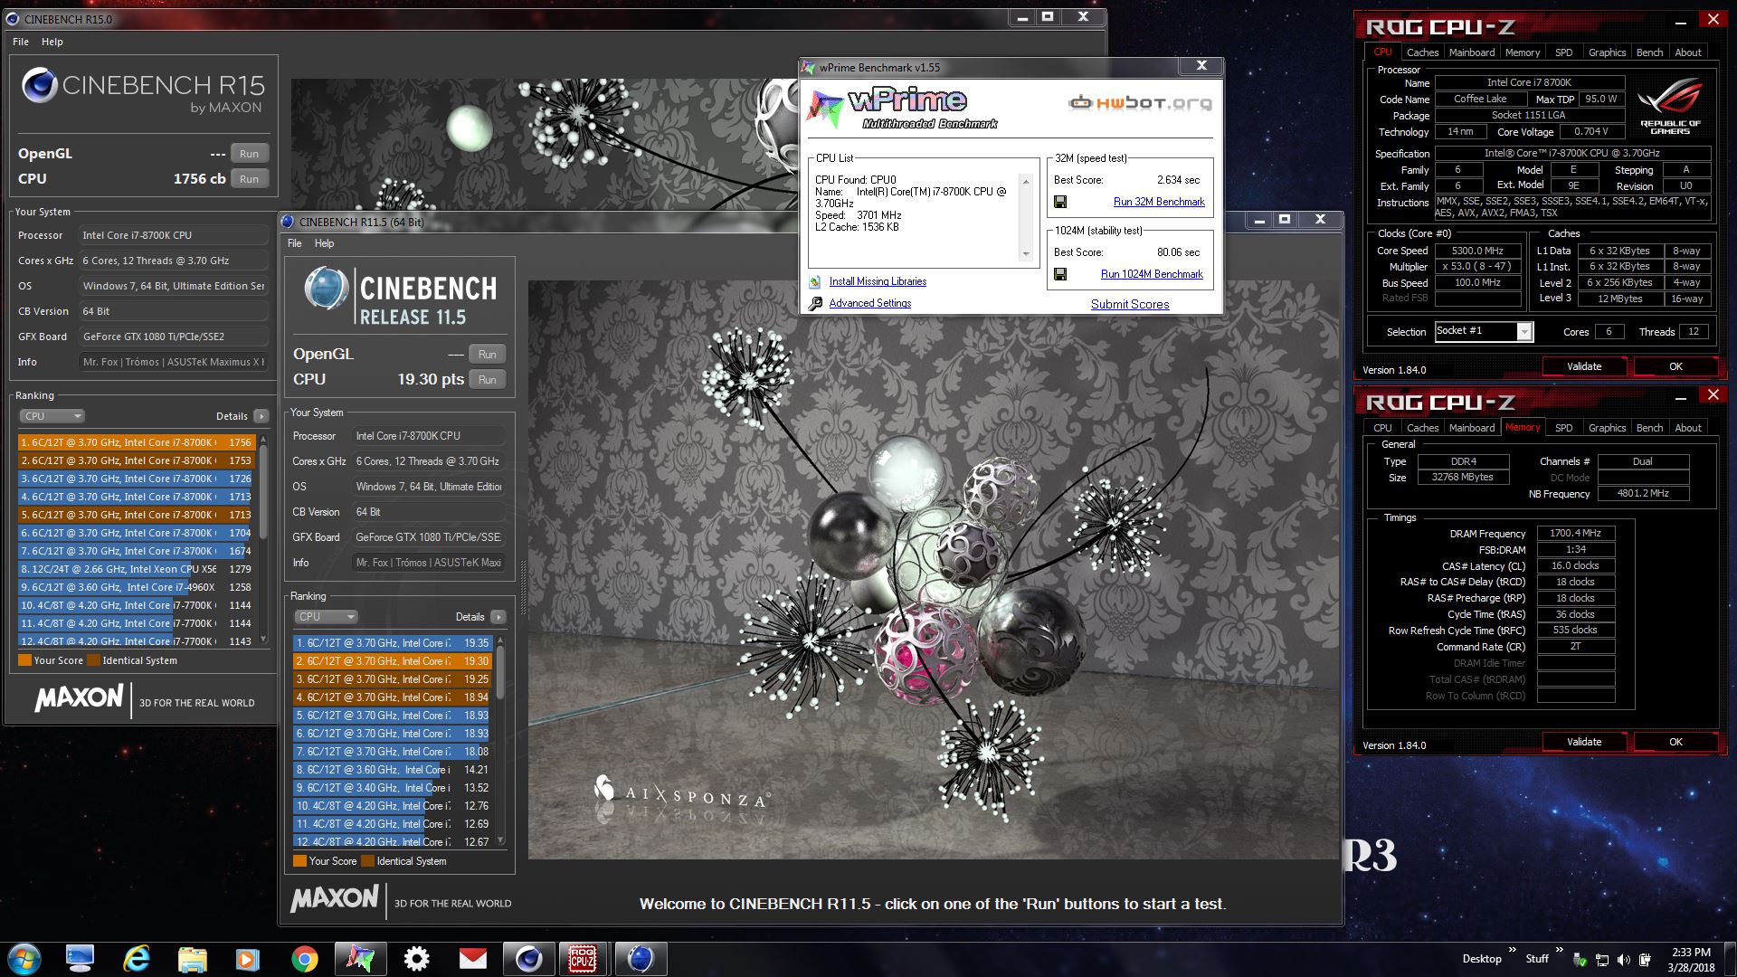Image resolution: width=1737 pixels, height=977 pixels.
Task: Open Graphics tab in upper CPU-Z
Action: 1607,52
